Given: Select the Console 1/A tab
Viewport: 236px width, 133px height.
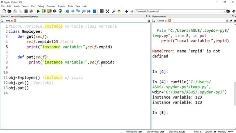Looking at the screenshot, I should coord(162,21).
